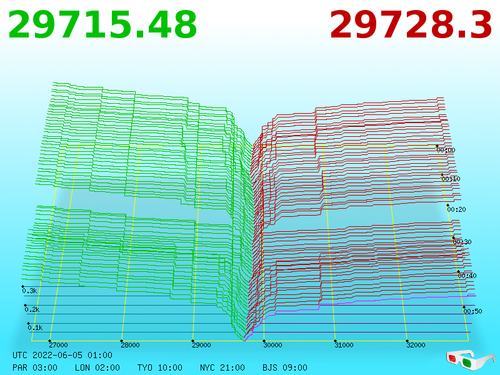
Task: Click the 00:20 time marker
Action: coord(457,209)
